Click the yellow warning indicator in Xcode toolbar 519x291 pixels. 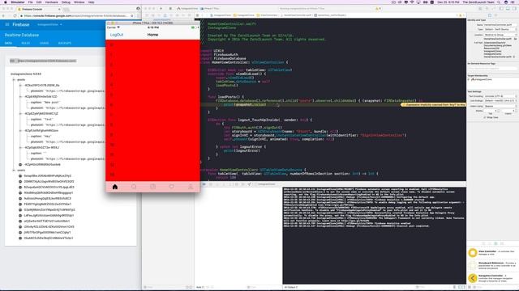tap(378, 9)
